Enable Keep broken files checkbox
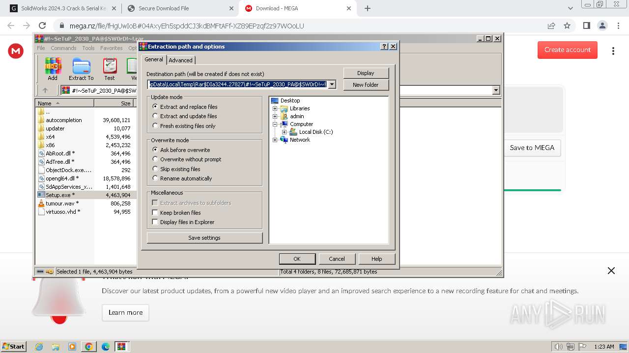Viewport: 629px width, 353px height. click(155, 213)
